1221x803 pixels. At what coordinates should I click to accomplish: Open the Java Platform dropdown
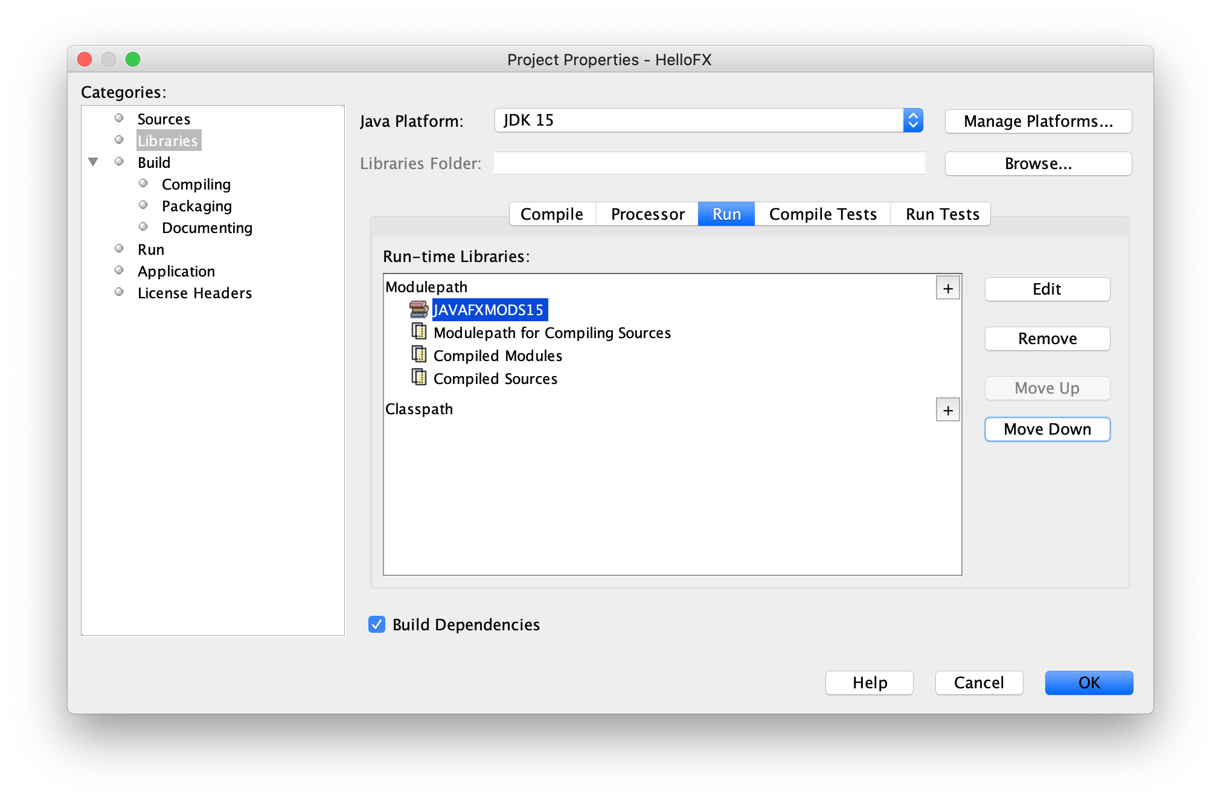(912, 121)
